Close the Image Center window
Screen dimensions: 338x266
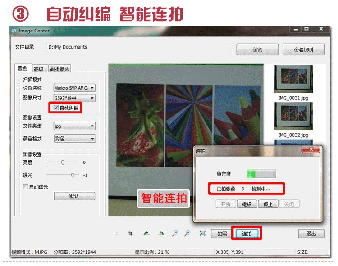click(321, 29)
